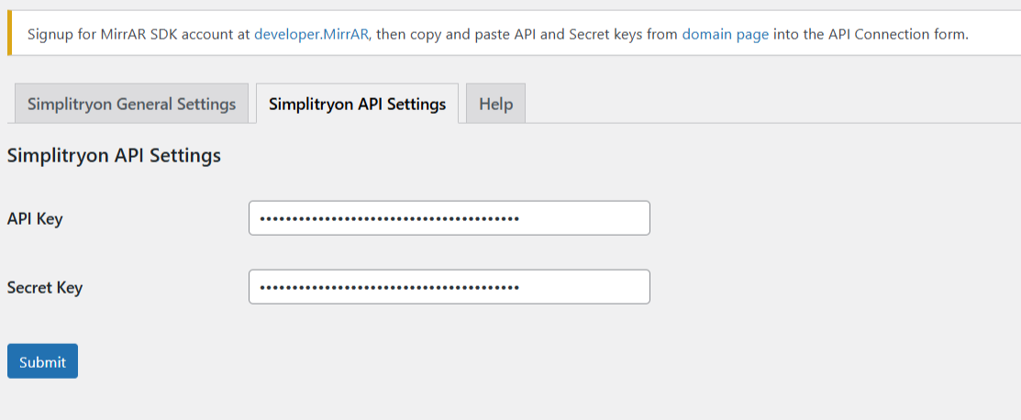
Task: Submit the API connection form
Action: pyautogui.click(x=42, y=361)
